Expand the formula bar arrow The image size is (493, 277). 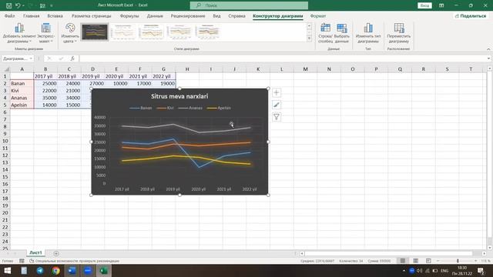pos(488,58)
